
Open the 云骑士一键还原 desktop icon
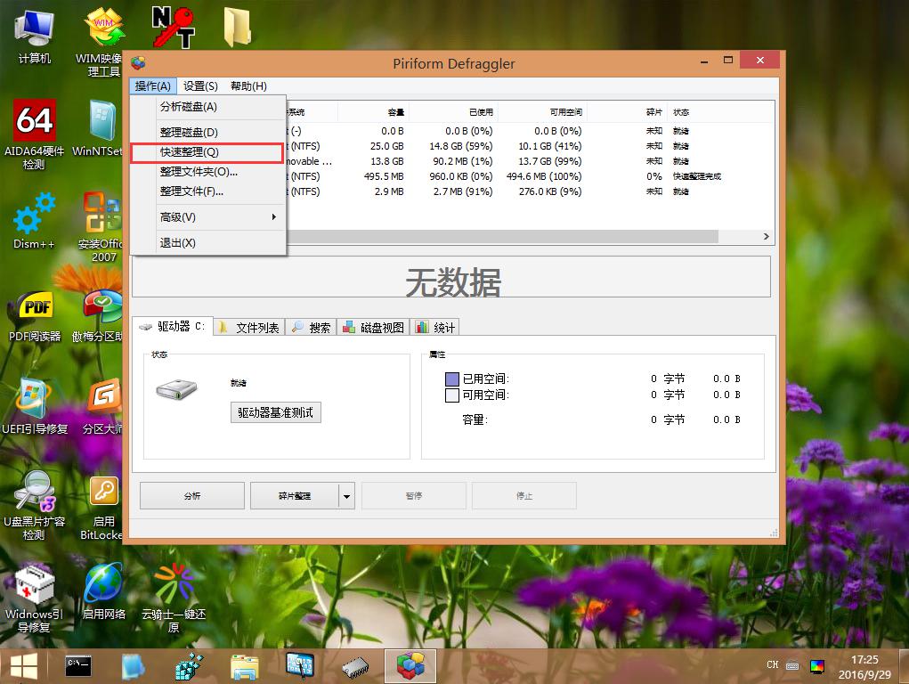point(173,584)
